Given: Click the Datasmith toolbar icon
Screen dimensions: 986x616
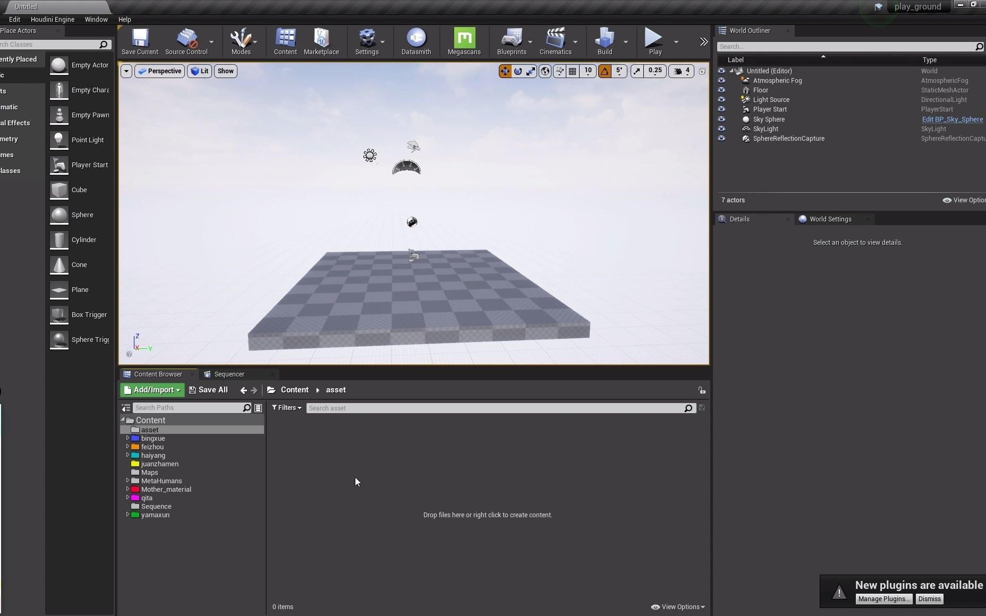Looking at the screenshot, I should [415, 41].
